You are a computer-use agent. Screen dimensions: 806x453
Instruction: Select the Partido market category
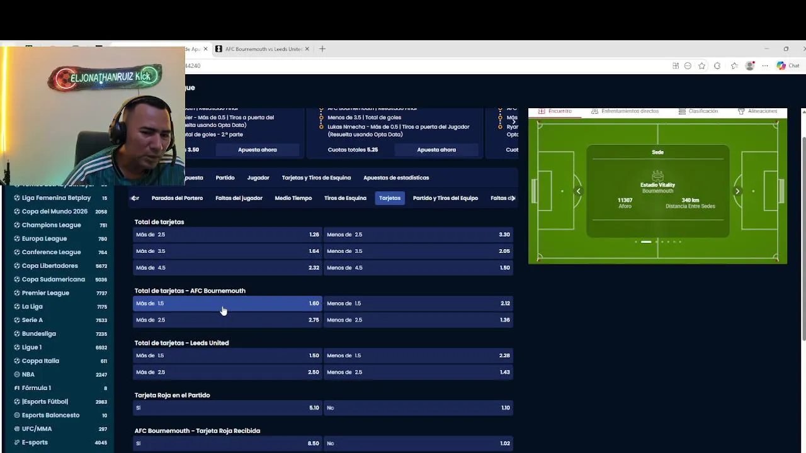(x=225, y=177)
